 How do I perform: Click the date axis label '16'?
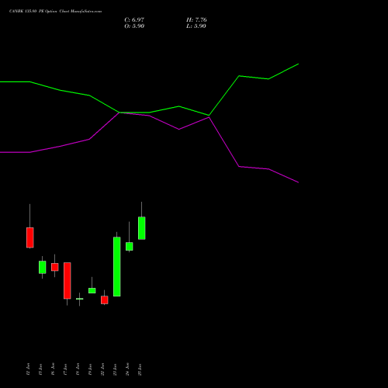53,369
